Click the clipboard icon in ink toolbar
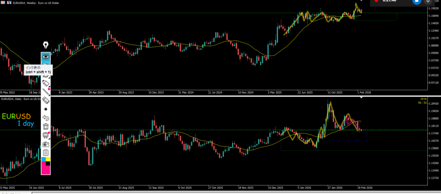The height and width of the screenshot is (194, 441). (46, 153)
